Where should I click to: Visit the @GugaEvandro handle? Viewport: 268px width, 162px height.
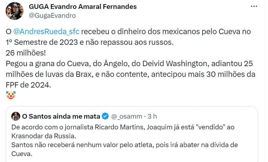[x=52, y=15]
